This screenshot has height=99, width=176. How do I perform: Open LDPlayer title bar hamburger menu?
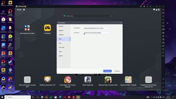pos(147,6)
